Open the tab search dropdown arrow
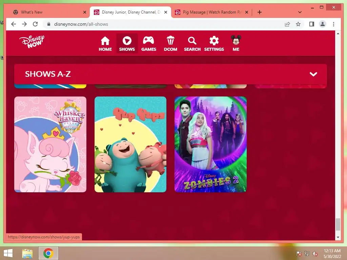Viewport: 347px width, 260px height. 300,12
